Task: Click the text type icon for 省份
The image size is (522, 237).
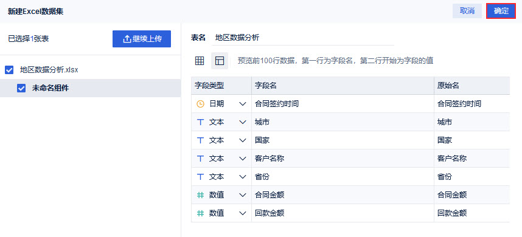Action: [x=200, y=177]
